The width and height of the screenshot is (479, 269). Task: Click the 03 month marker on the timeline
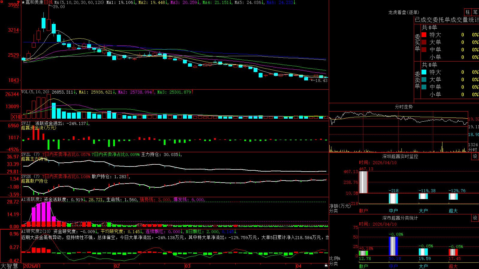coord(188,266)
